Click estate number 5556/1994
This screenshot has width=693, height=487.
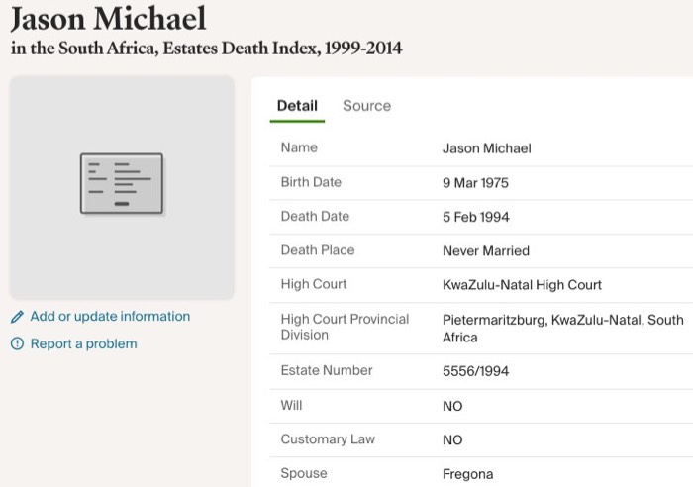[475, 371]
